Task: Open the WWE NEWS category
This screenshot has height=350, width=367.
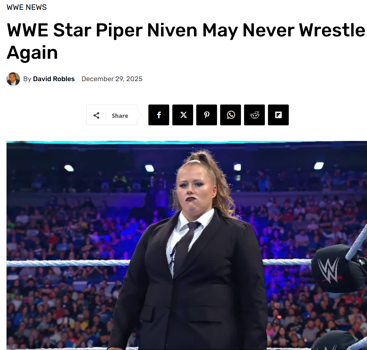Action: (27, 7)
